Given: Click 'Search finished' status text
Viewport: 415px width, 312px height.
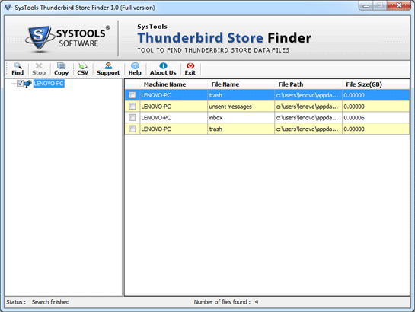Looking at the screenshot, I should click(x=50, y=301).
